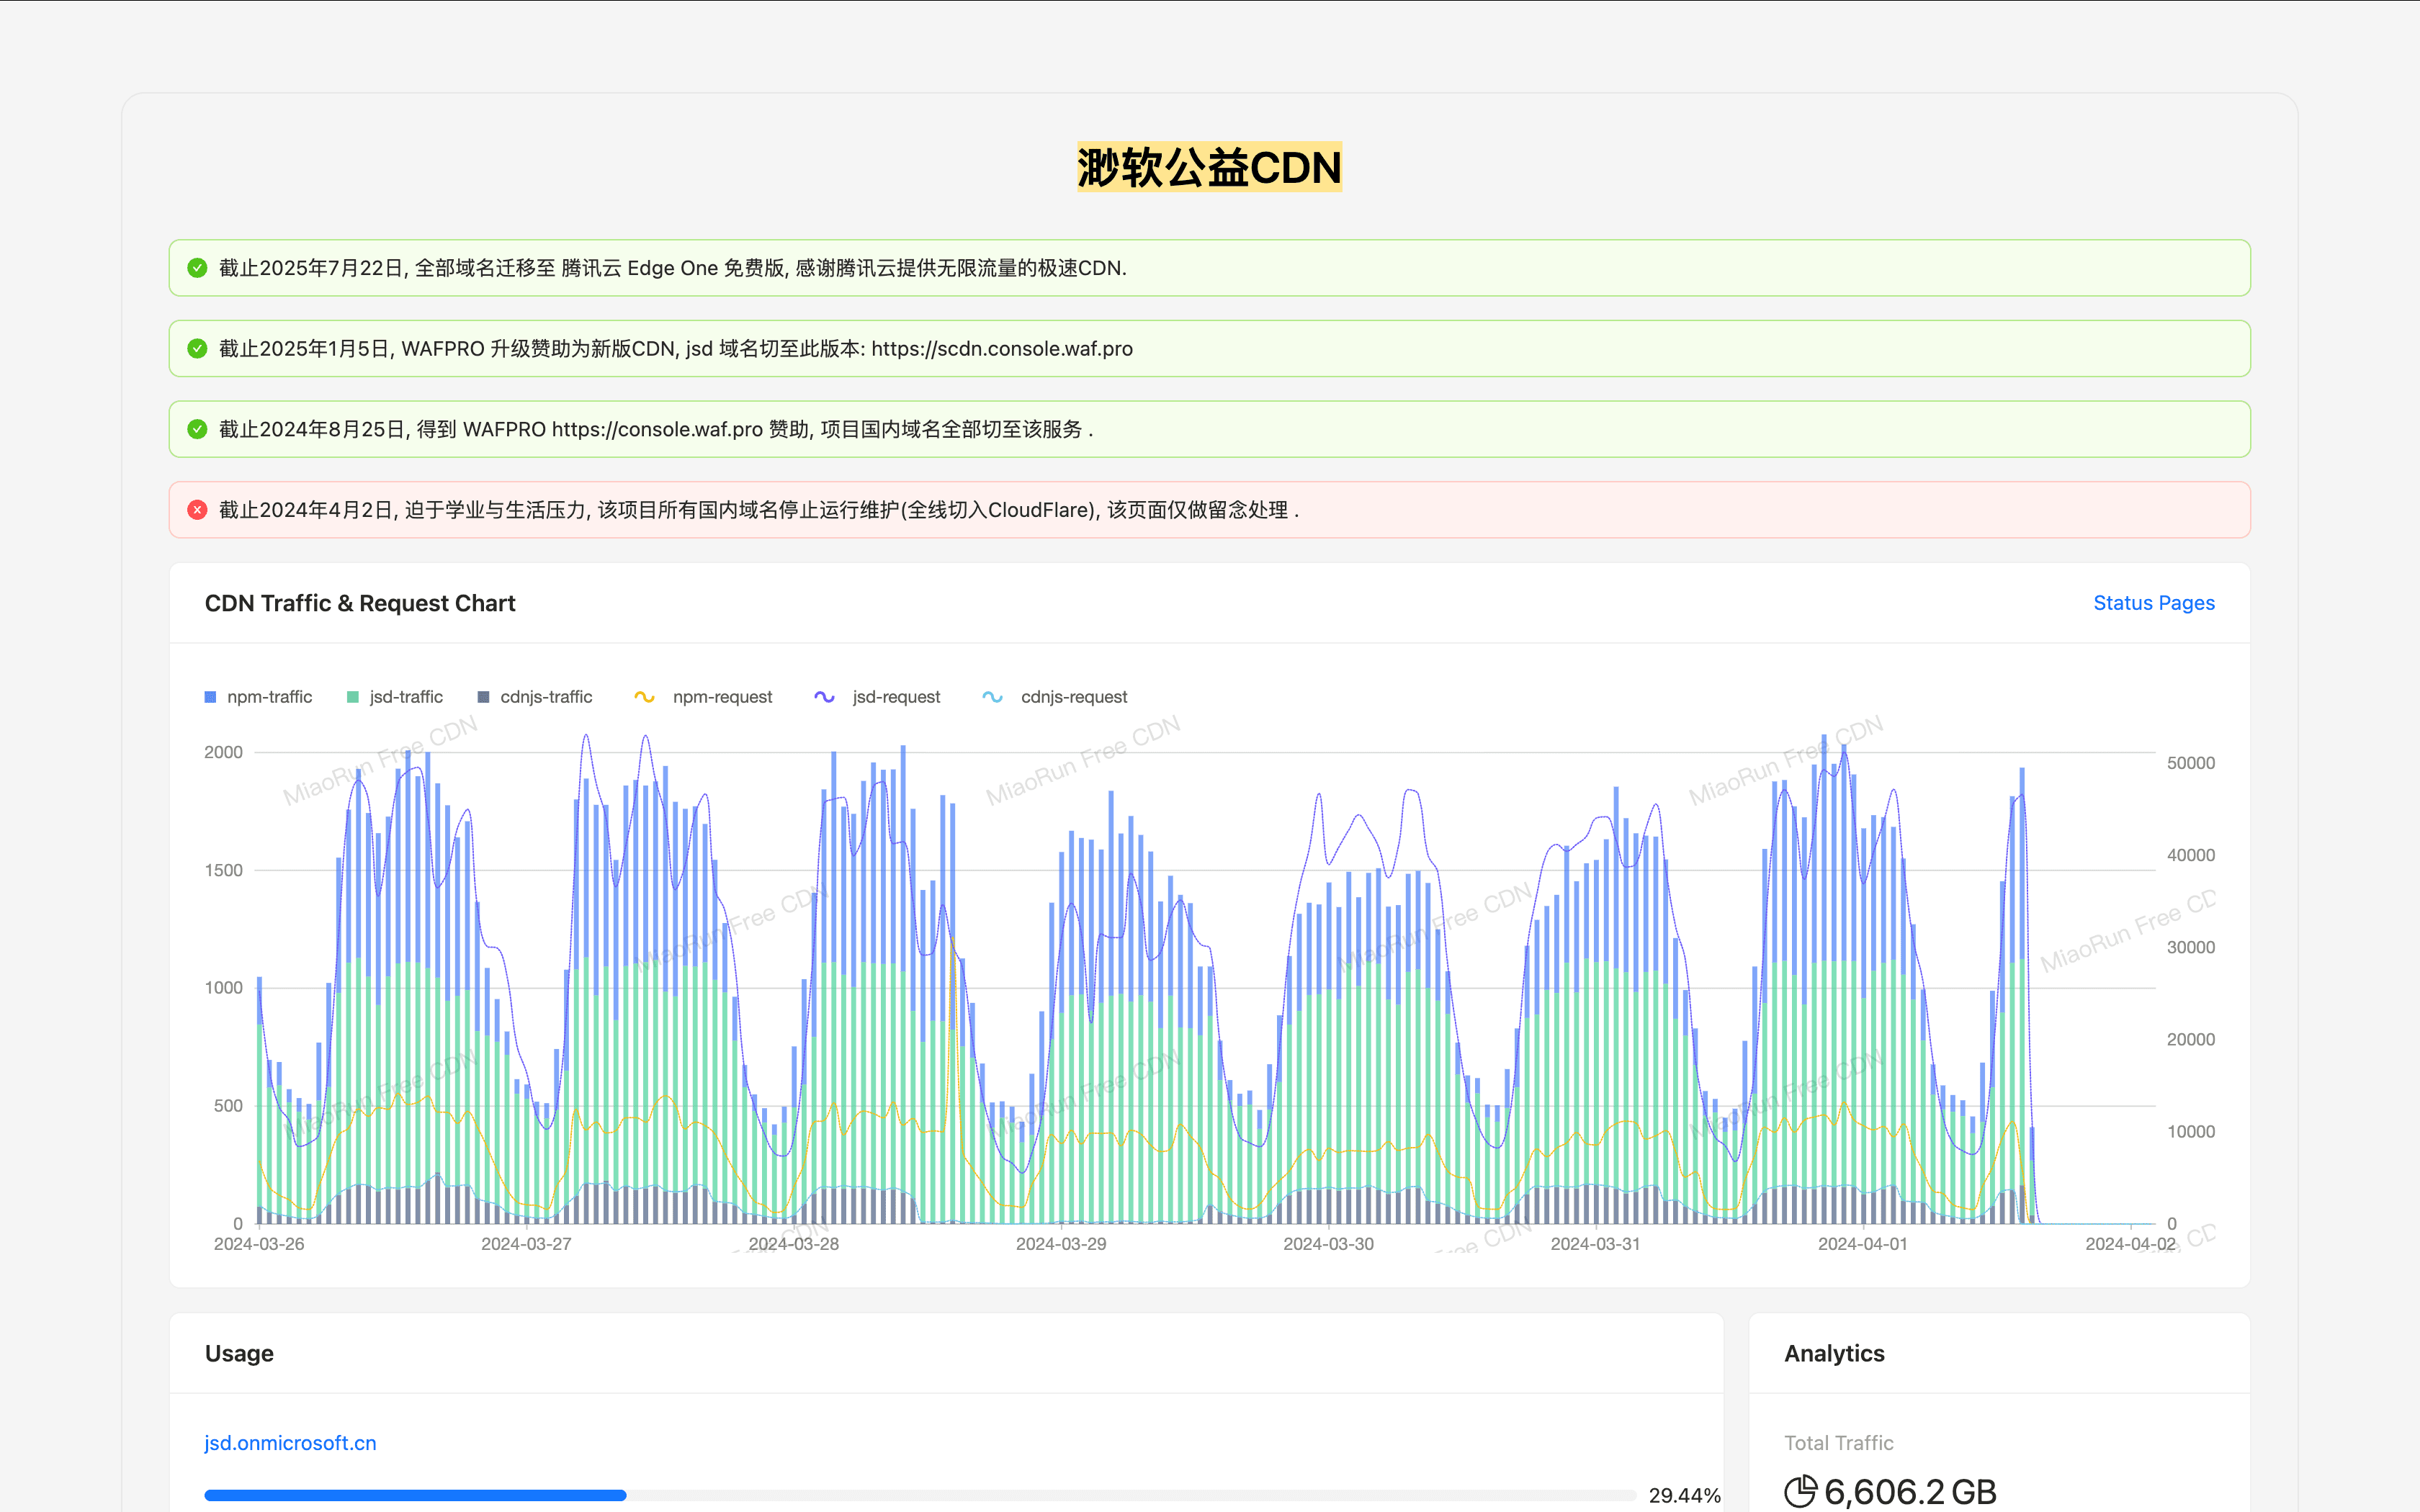
Task: Toggle the cdnjs-request legend entry
Action: pos(1054,697)
